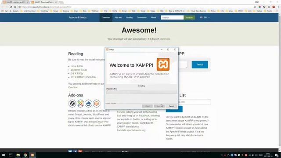Click the XAMPP orange logo in Setup dialog
Viewport: 281px width, 158px height.
(x=163, y=65)
